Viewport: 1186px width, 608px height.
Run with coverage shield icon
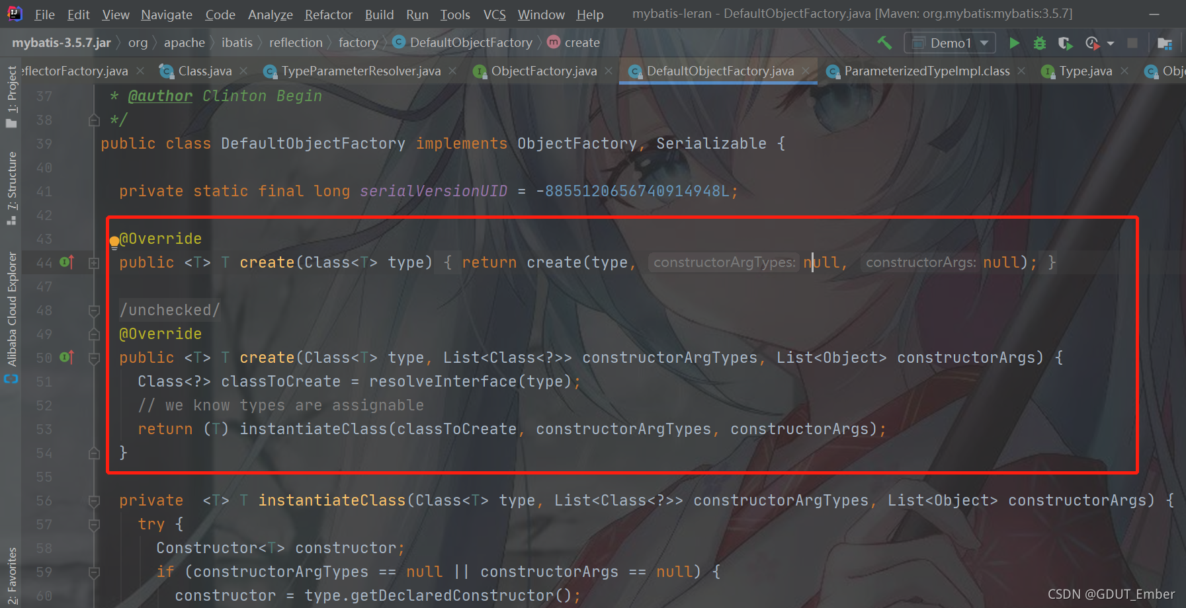tap(1065, 43)
